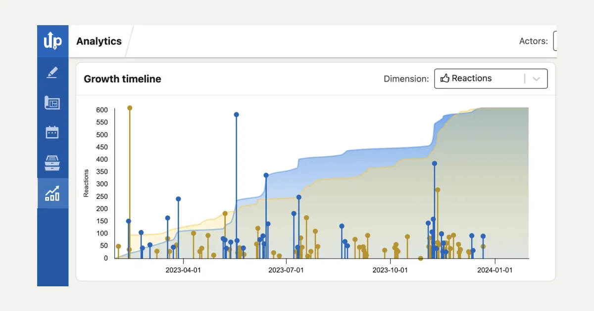Screen dimensions: 594x311
Task: Click the tallest gold spike near 600 reactions
Action: coord(130,108)
